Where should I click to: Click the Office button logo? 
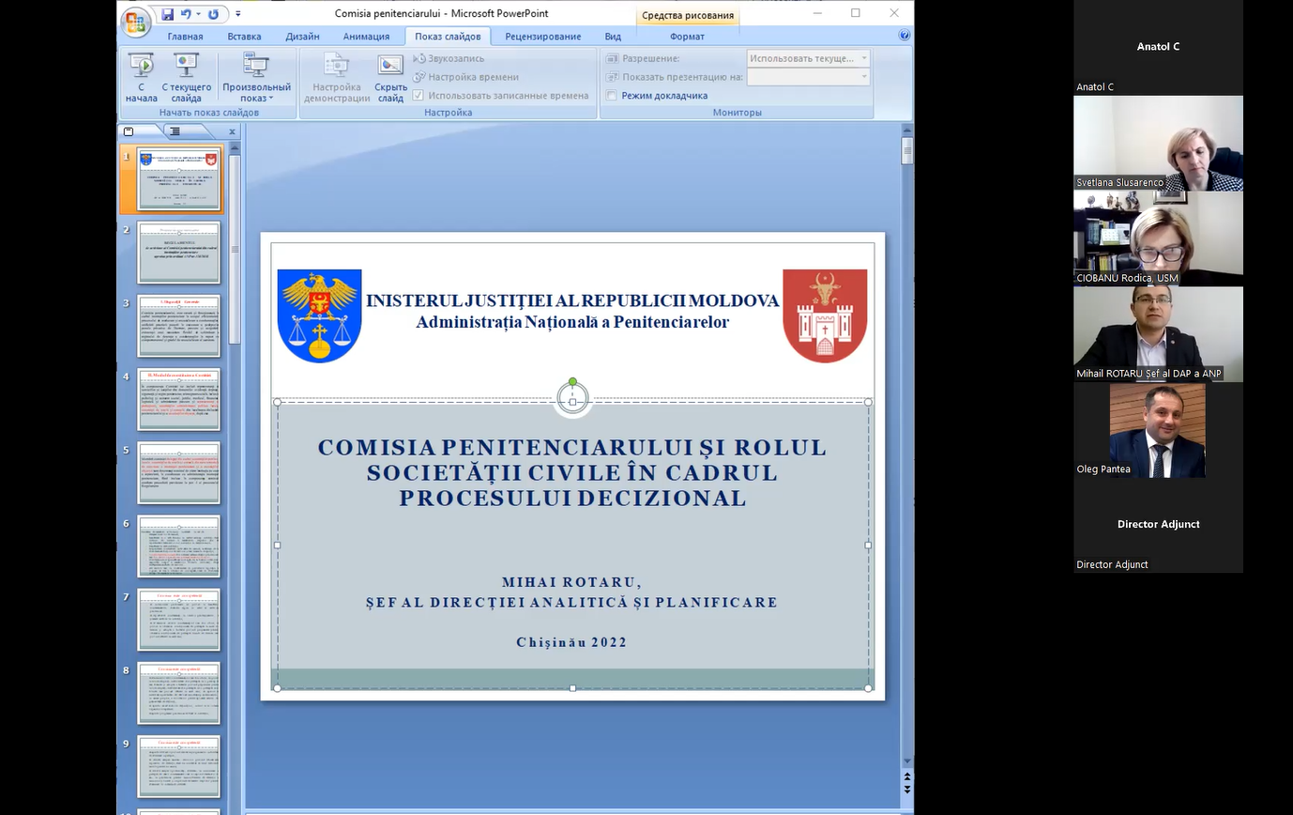click(136, 23)
